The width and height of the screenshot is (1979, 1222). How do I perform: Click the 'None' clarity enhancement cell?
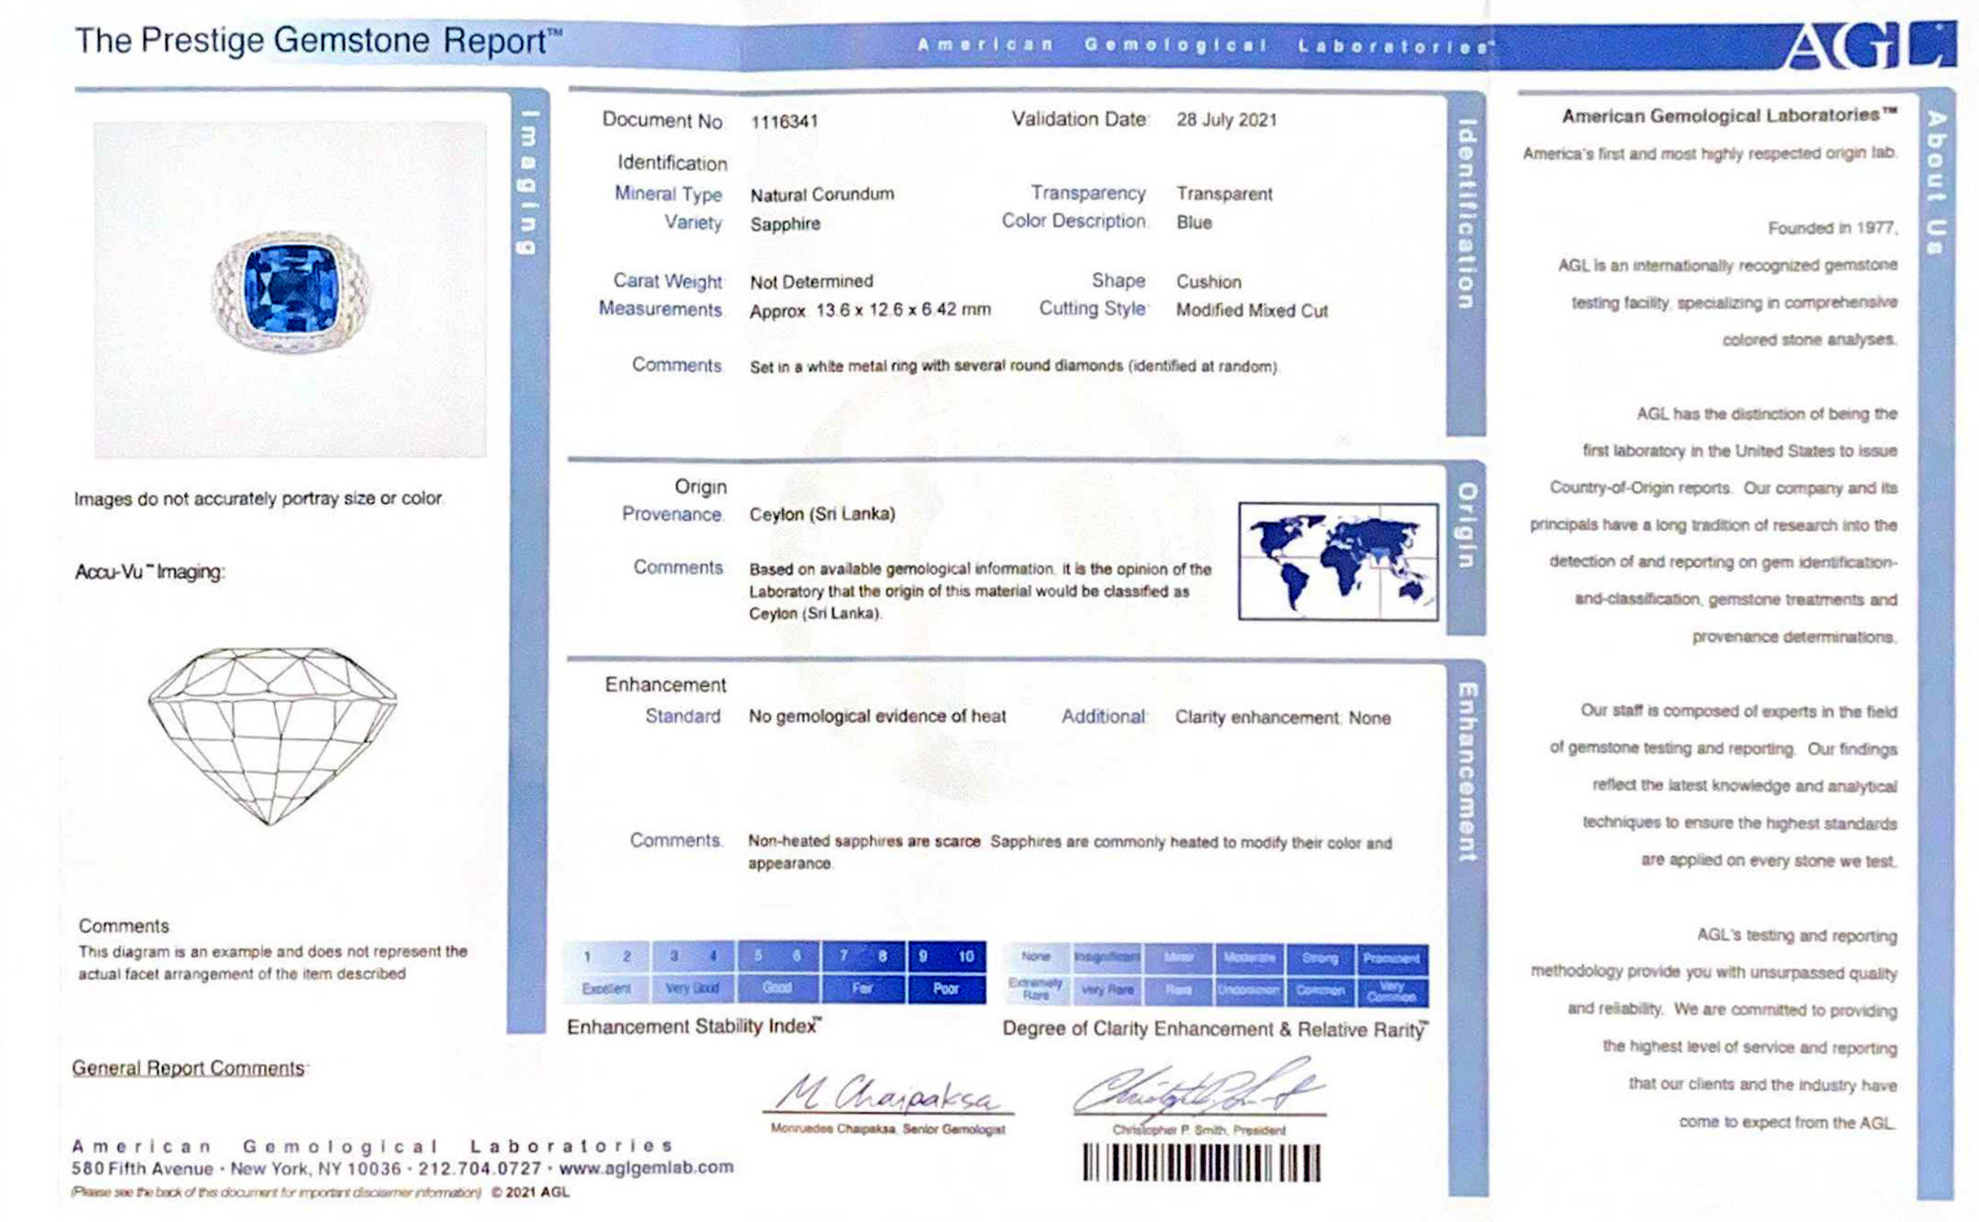click(x=1035, y=956)
